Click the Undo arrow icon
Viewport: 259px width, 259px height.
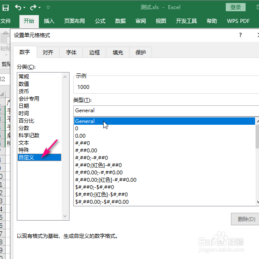click(18, 7)
